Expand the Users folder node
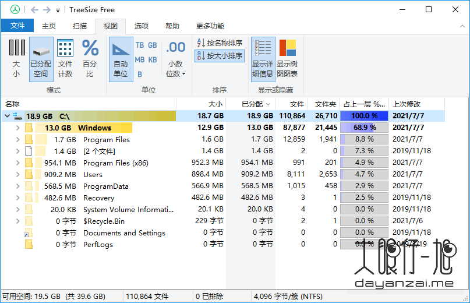The height and width of the screenshot is (303, 470). click(x=17, y=174)
